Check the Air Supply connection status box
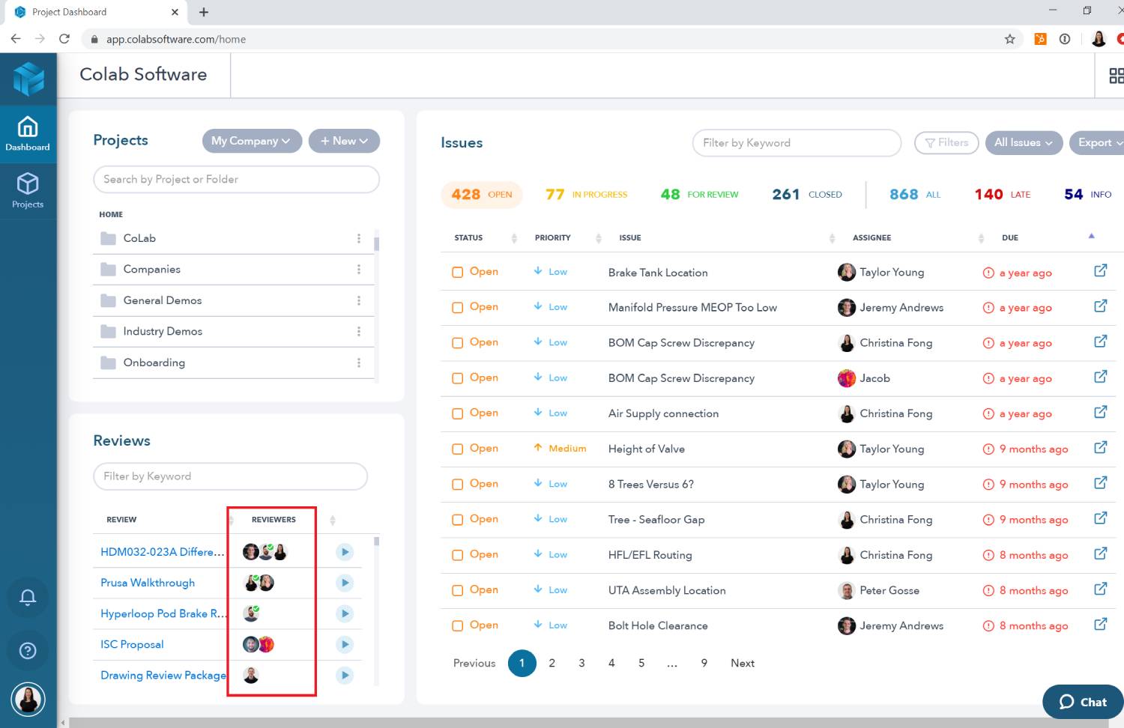 457,413
